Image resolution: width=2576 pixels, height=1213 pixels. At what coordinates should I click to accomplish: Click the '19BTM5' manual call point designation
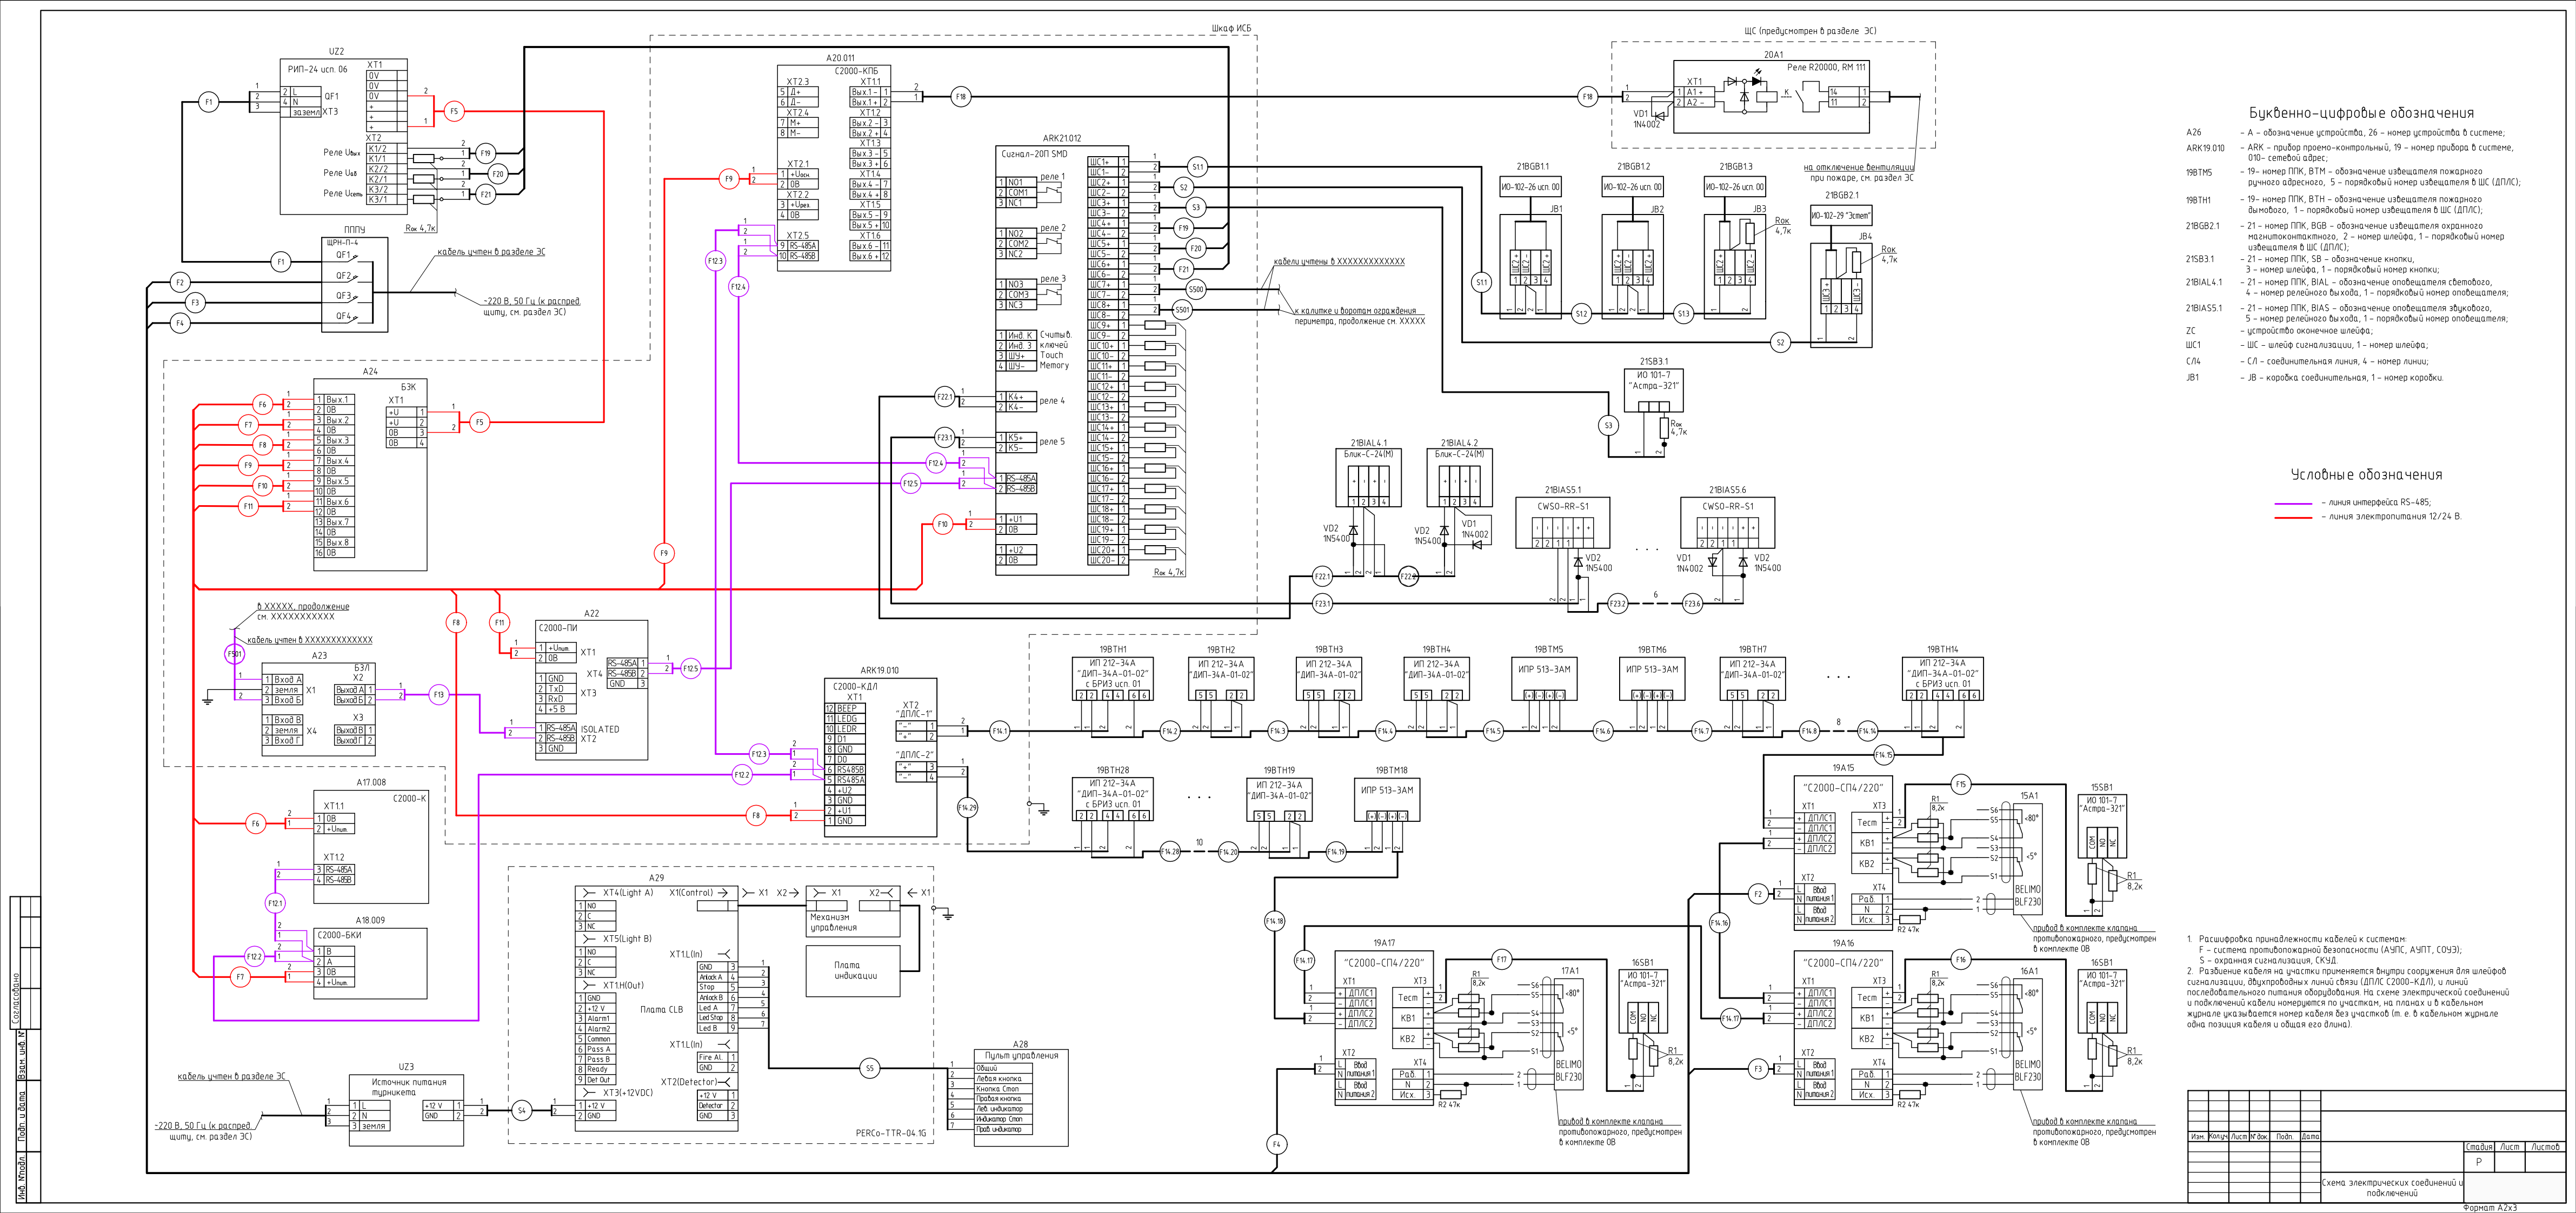tap(1548, 649)
